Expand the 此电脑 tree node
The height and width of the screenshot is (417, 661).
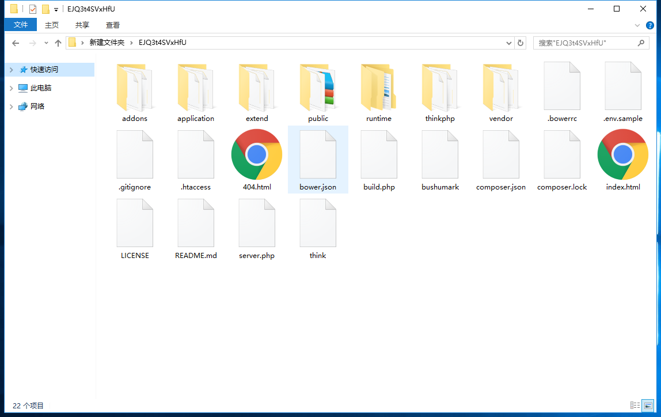coord(11,88)
